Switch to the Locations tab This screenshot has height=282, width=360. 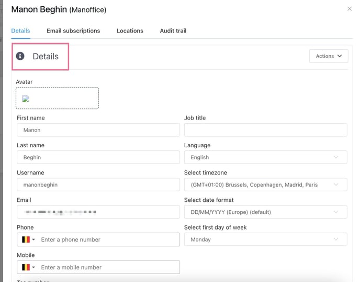[x=130, y=31]
